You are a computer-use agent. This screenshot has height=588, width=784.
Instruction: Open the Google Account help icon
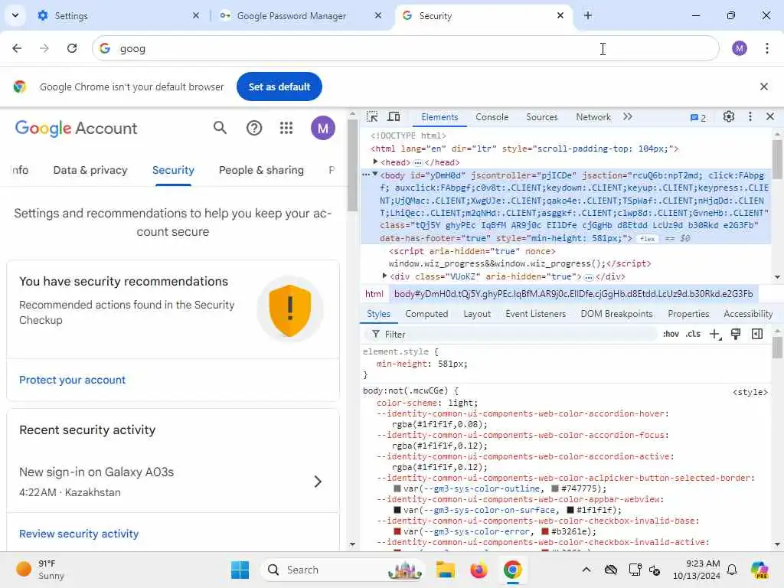tap(254, 129)
